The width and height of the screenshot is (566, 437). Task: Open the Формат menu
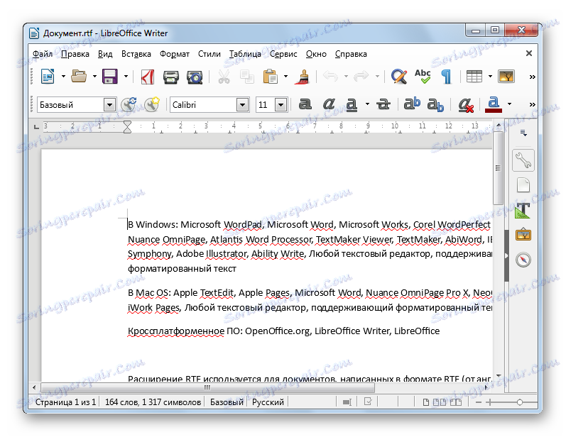(x=175, y=54)
